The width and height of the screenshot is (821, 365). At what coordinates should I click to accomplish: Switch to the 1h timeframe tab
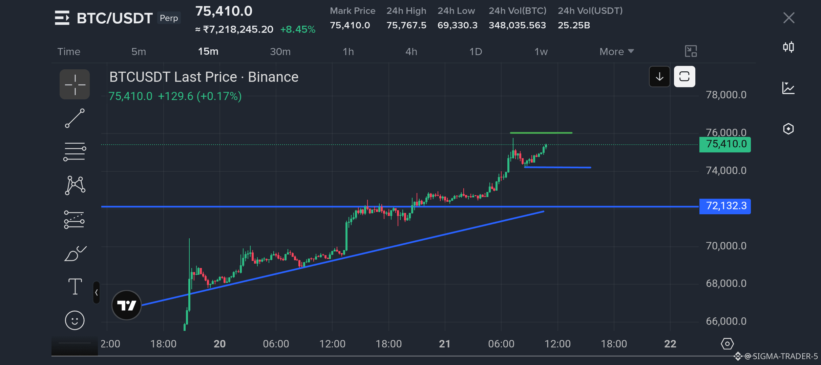coord(348,51)
